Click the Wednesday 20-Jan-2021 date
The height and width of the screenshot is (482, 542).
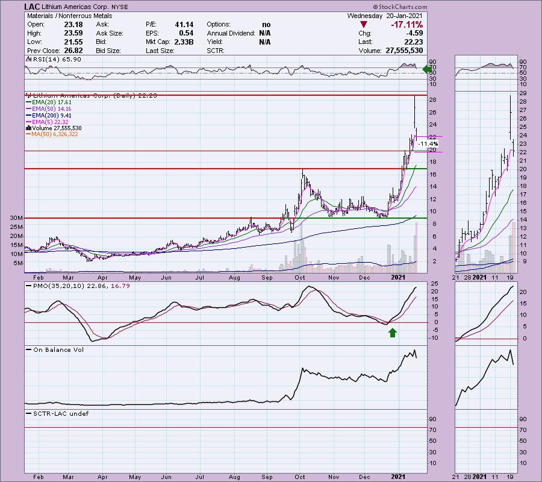(385, 16)
